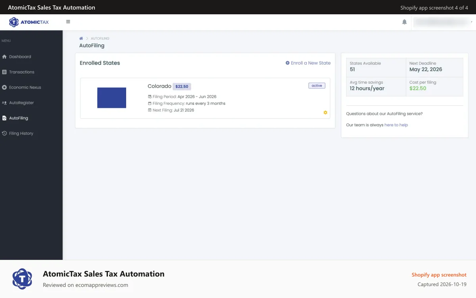Click the Colorado state flag thumbnail
The image size is (476, 298).
111,98
